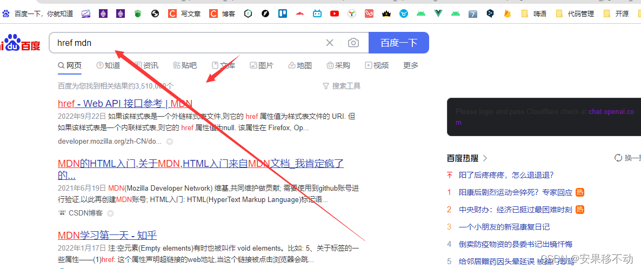
Task: Switch to the 资讯 tab
Action: click(x=147, y=65)
